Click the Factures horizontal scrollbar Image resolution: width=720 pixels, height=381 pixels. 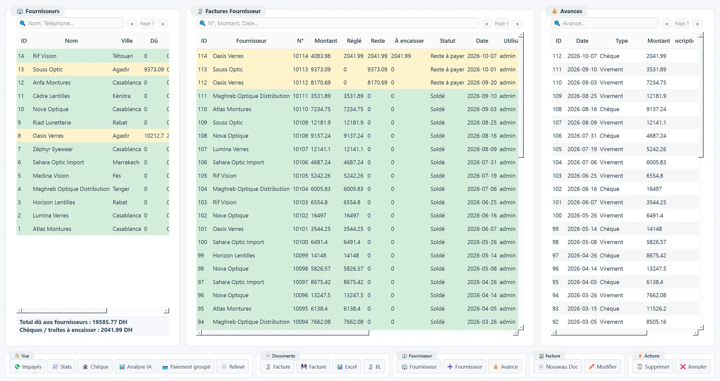click(285, 333)
